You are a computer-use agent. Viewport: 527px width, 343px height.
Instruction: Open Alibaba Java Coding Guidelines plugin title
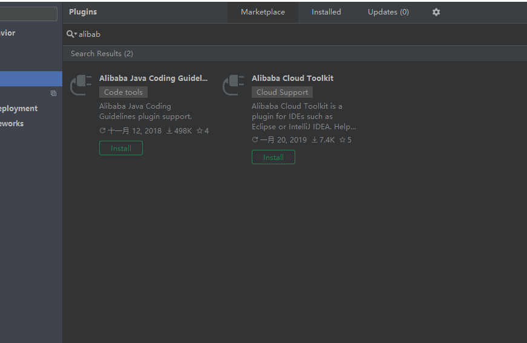pyautogui.click(x=153, y=78)
